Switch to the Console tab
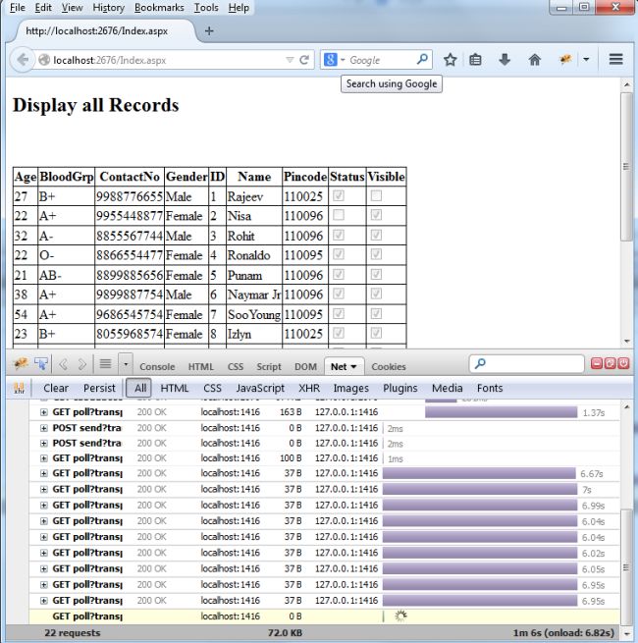Image resolution: width=638 pixels, height=643 pixels. [157, 366]
